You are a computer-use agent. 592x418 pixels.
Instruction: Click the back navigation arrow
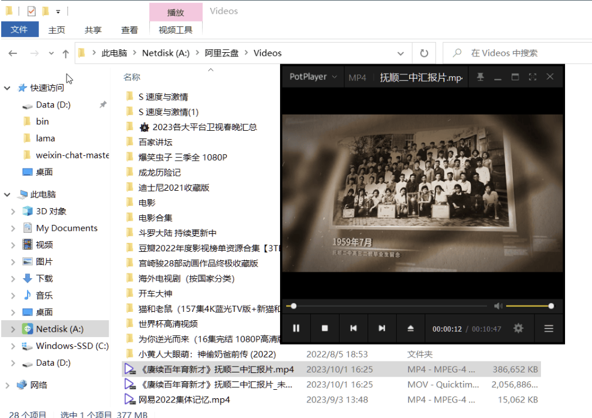[12, 53]
